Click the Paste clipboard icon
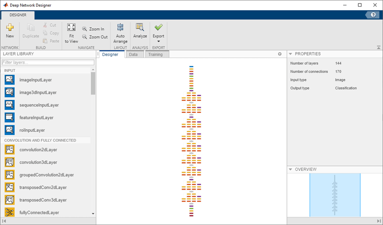This screenshot has width=383, height=225. coord(45,41)
